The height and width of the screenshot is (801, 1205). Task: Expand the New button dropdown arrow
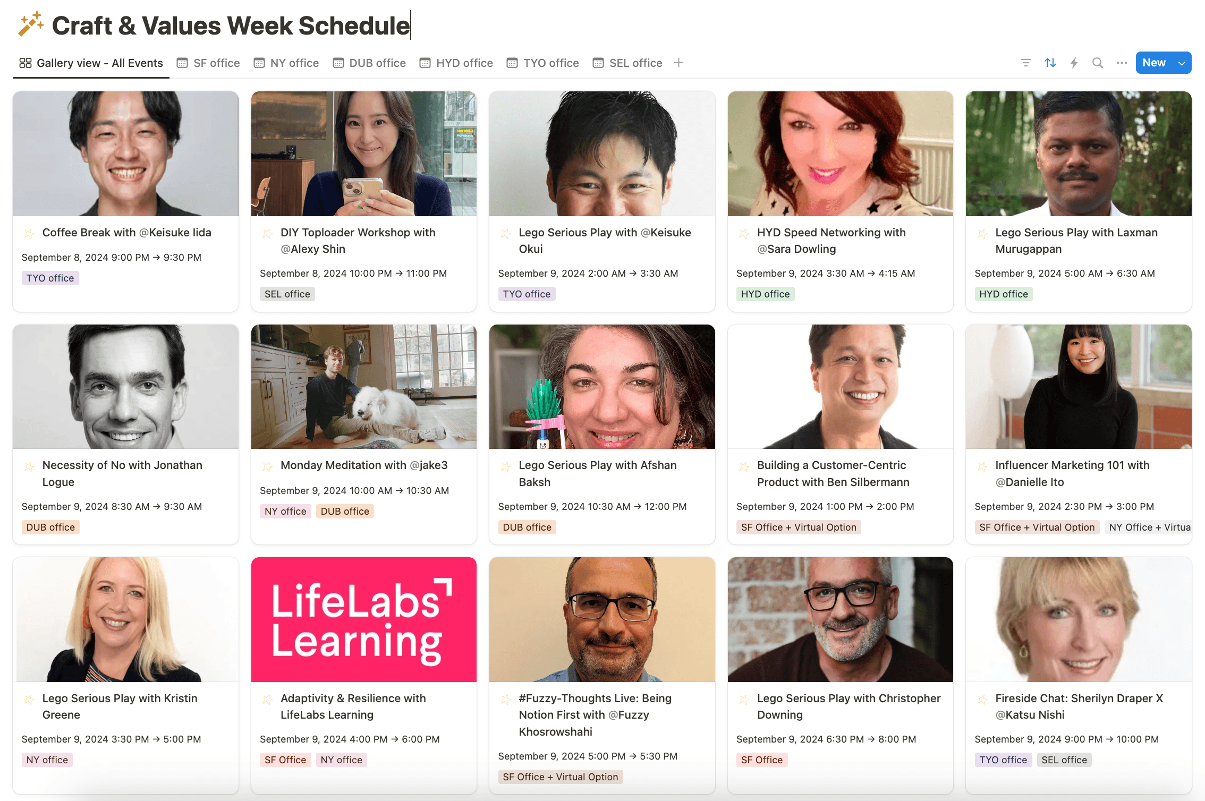tap(1182, 63)
